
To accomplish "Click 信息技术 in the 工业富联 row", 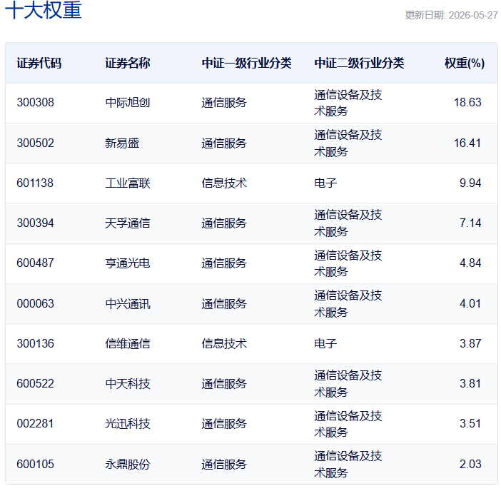I will [x=224, y=183].
